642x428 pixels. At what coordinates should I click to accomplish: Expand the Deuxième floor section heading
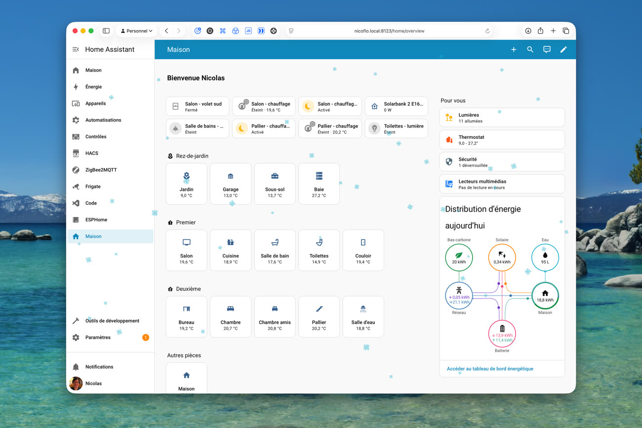[x=188, y=289]
